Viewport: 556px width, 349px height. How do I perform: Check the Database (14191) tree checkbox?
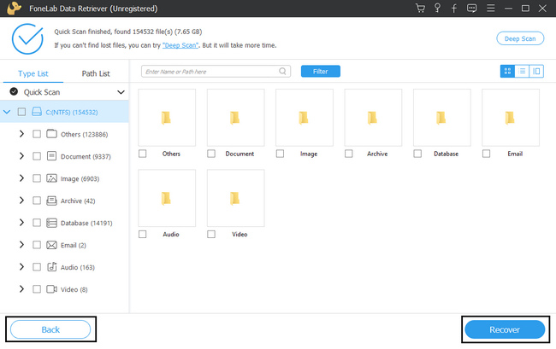click(x=37, y=223)
